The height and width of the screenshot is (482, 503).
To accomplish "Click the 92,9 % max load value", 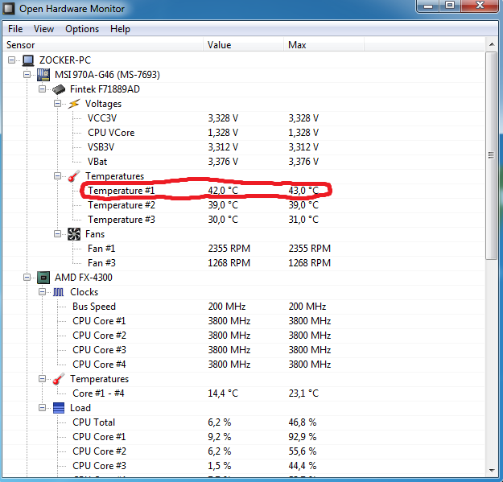I will 303,437.
